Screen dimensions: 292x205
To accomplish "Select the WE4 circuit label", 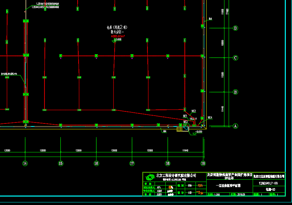I will click(x=210, y=118).
